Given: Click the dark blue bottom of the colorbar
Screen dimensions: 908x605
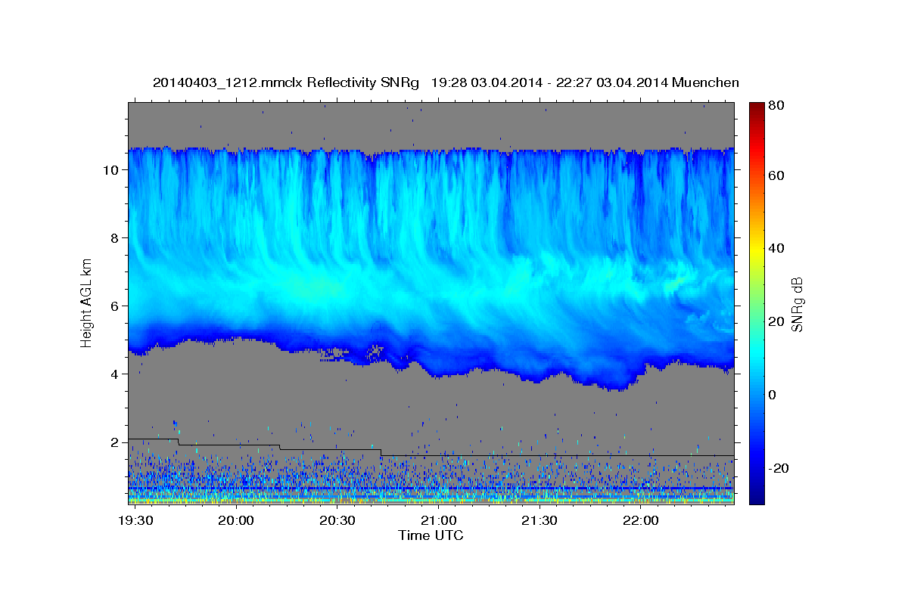Looking at the screenshot, I should click(x=757, y=498).
